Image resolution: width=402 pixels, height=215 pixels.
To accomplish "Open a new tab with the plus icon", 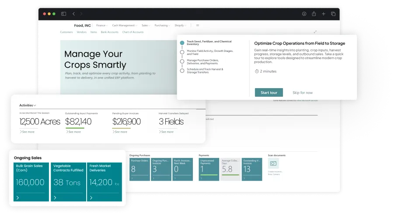I will 324,14.
